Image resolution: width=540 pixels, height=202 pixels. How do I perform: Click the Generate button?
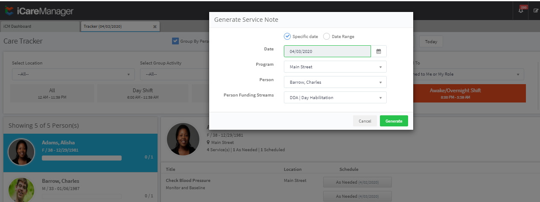click(x=394, y=121)
